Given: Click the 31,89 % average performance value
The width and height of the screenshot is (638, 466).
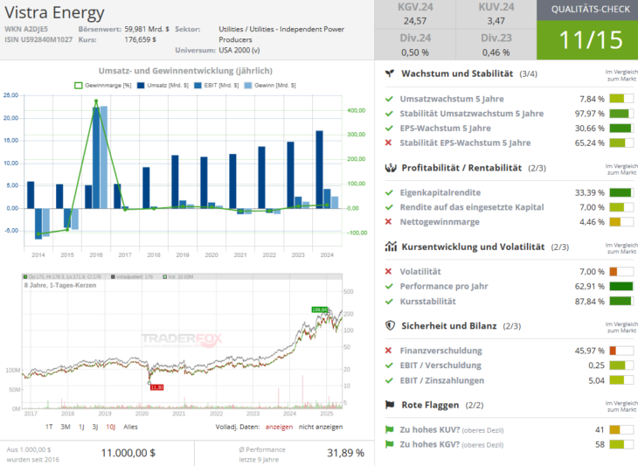Looking at the screenshot, I should [345, 453].
